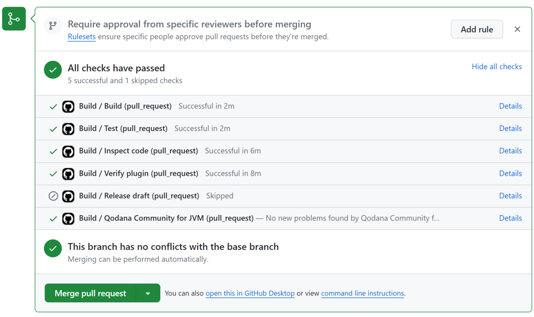Screen dimensions: 534x317
Task: Click Merge pull request button
Action: (x=90, y=293)
